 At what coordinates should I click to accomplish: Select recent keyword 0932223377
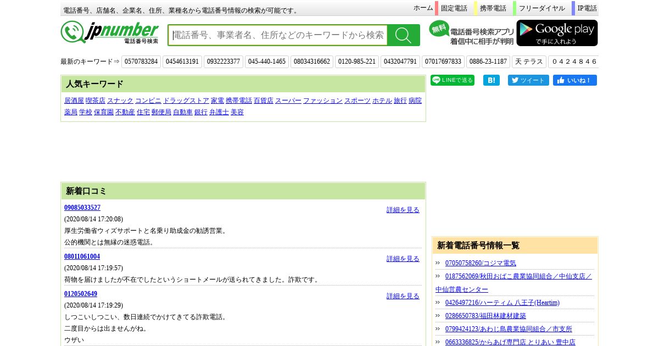click(x=224, y=62)
